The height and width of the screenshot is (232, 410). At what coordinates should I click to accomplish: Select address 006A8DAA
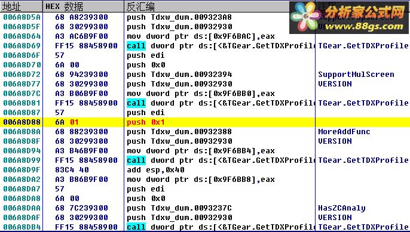coord(22,208)
